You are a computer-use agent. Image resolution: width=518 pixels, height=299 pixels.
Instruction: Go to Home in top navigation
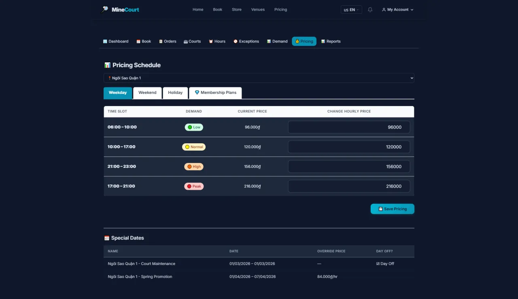pyautogui.click(x=198, y=10)
